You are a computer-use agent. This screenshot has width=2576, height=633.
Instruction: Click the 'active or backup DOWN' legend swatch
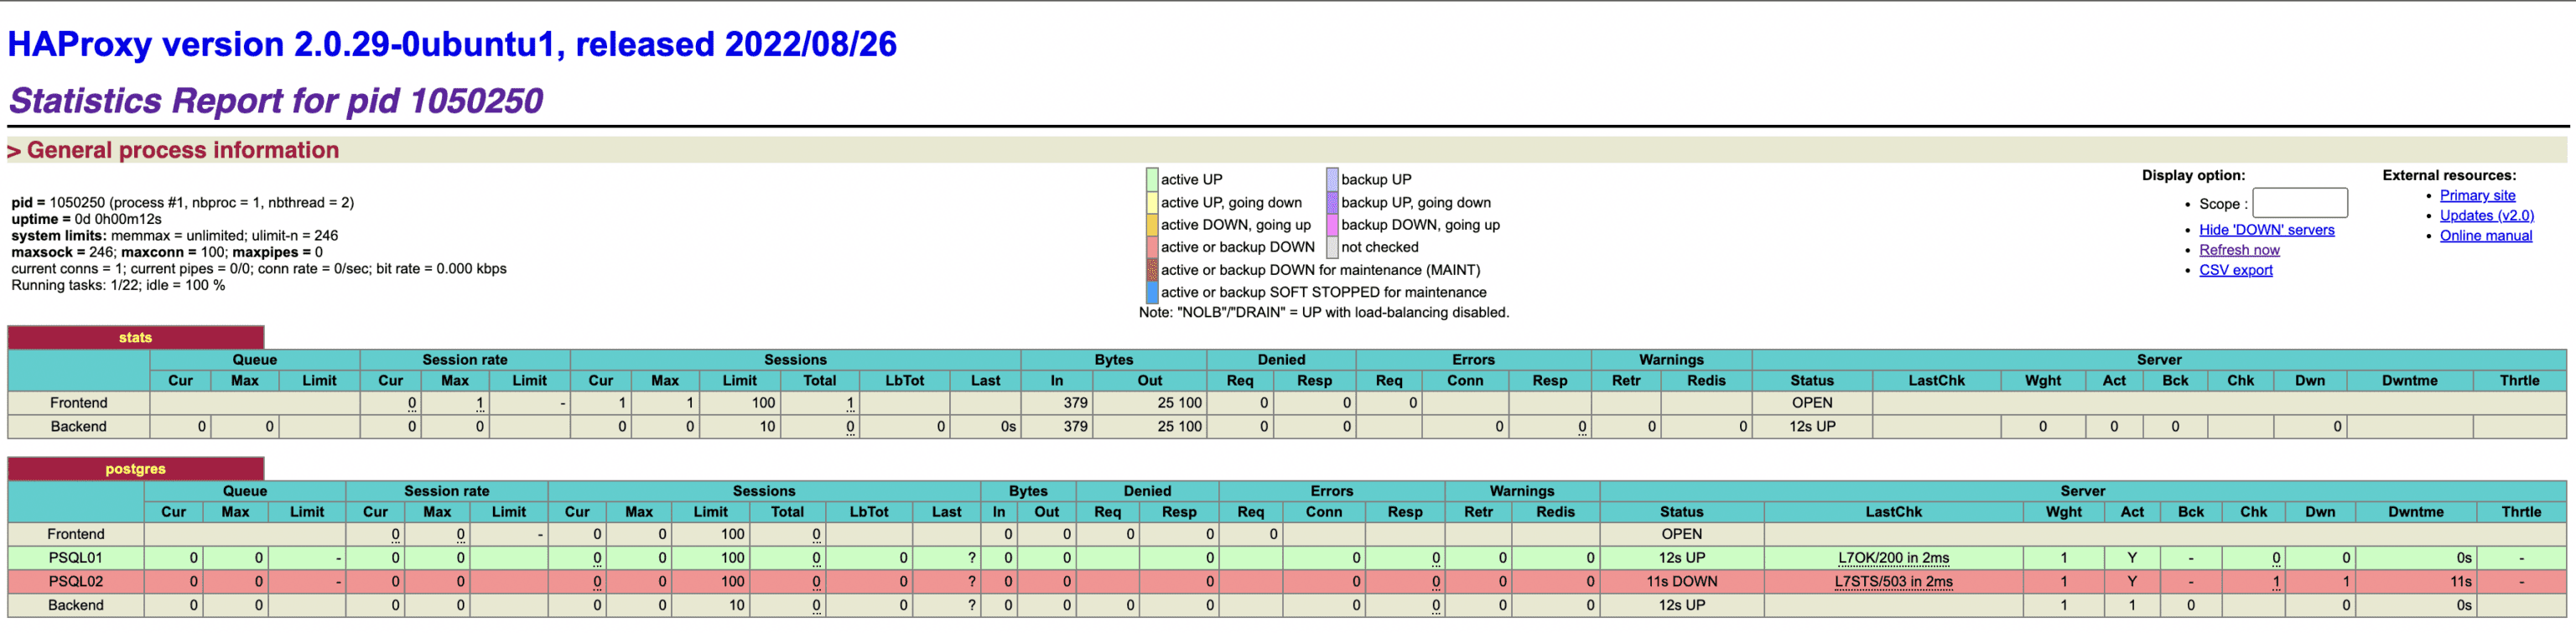[1152, 247]
